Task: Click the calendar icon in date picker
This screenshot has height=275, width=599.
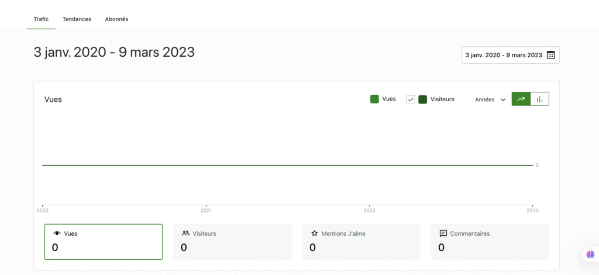Action: pyautogui.click(x=550, y=55)
